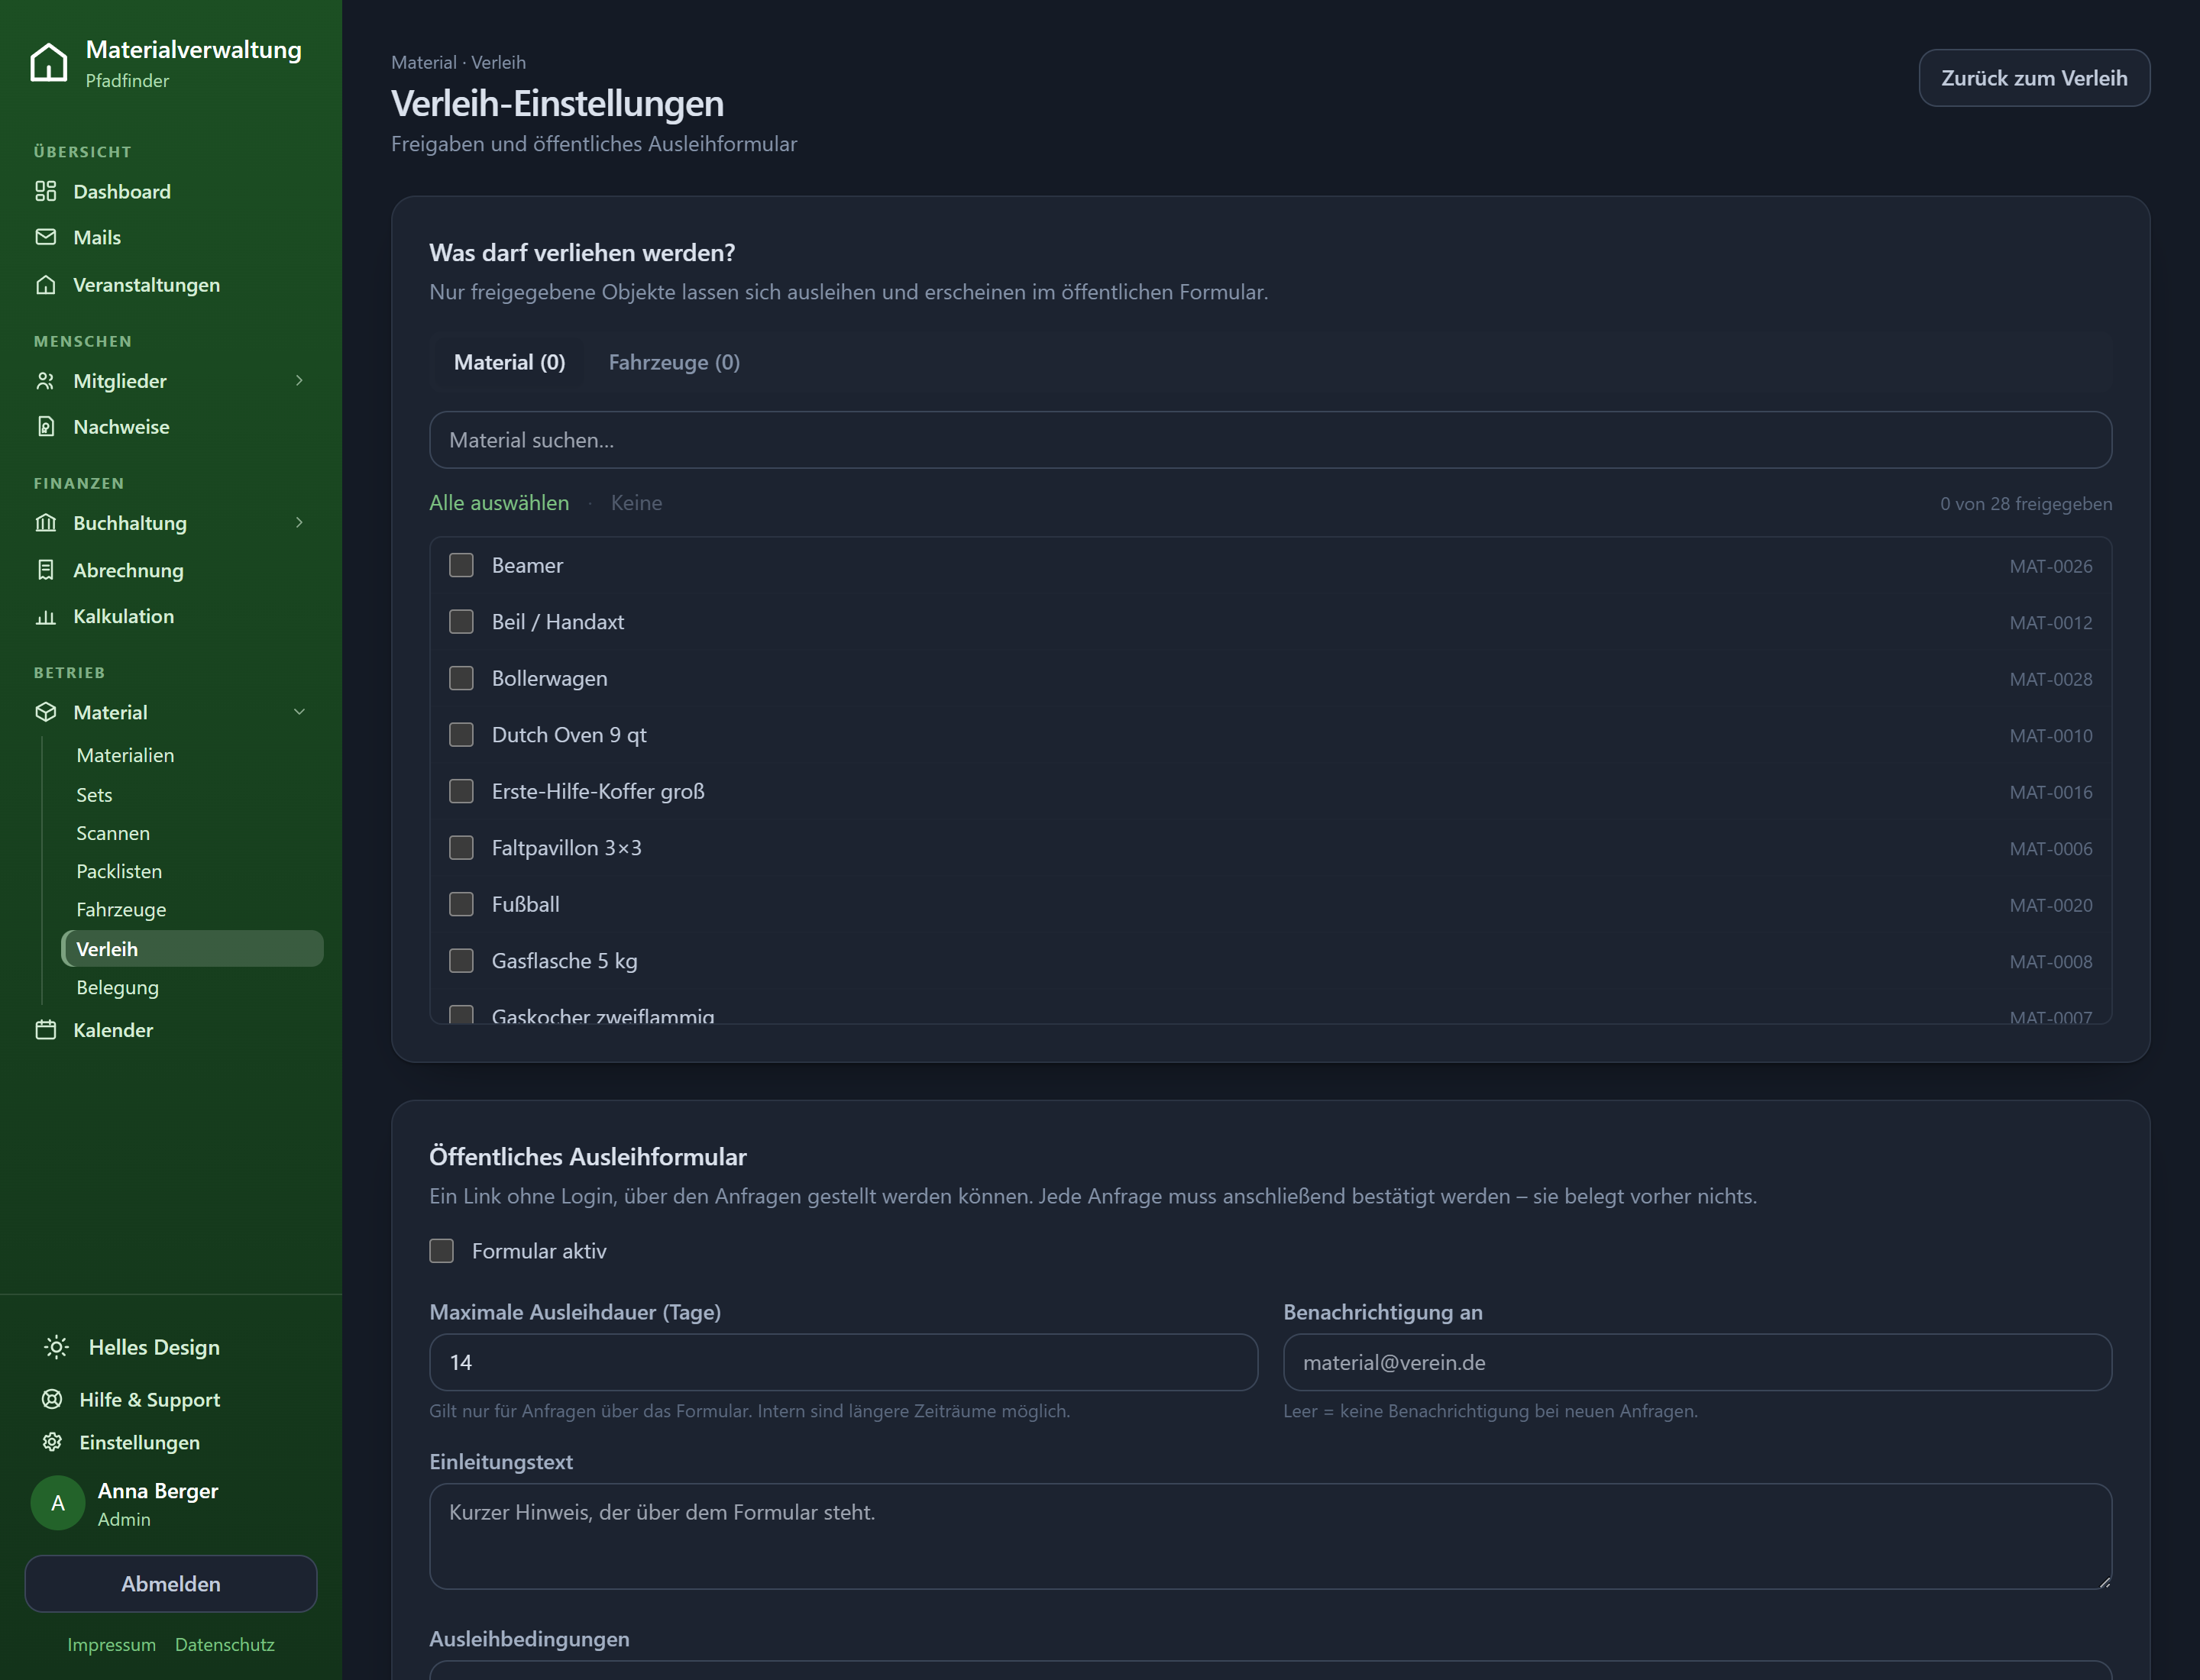The height and width of the screenshot is (1680, 2200).
Task: Switch theme via Helles Design sun icon
Action: [57, 1347]
